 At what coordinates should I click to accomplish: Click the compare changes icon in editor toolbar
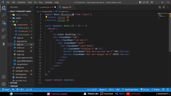(160, 7)
